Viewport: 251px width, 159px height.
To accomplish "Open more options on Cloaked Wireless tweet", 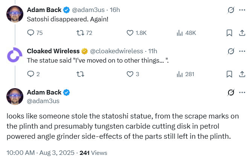I will coord(242,51).
